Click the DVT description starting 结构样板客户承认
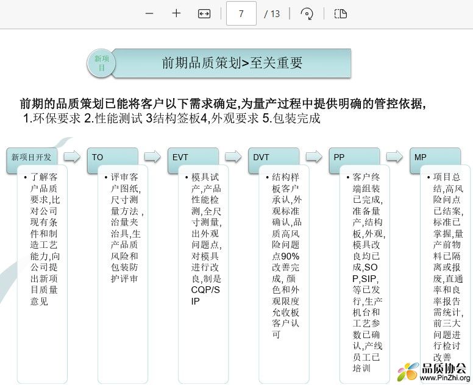This screenshot has width=473, height=385. coord(286,256)
